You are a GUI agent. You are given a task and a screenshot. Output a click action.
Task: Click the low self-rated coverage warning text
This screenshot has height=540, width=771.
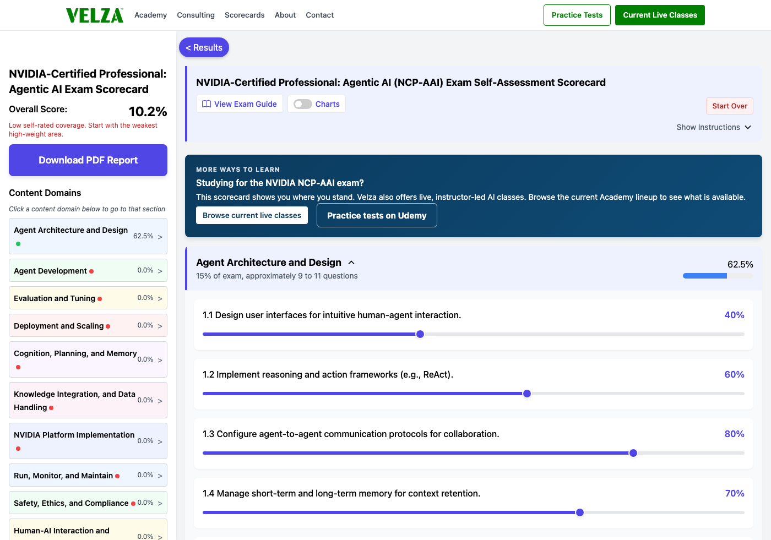tap(83, 129)
